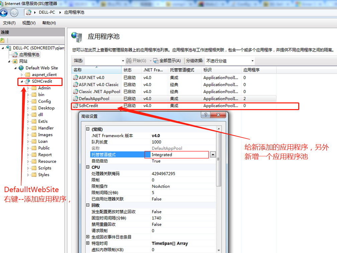337x253 pixels.
Task: Collapse the CPU settings section
Action: click(88, 167)
